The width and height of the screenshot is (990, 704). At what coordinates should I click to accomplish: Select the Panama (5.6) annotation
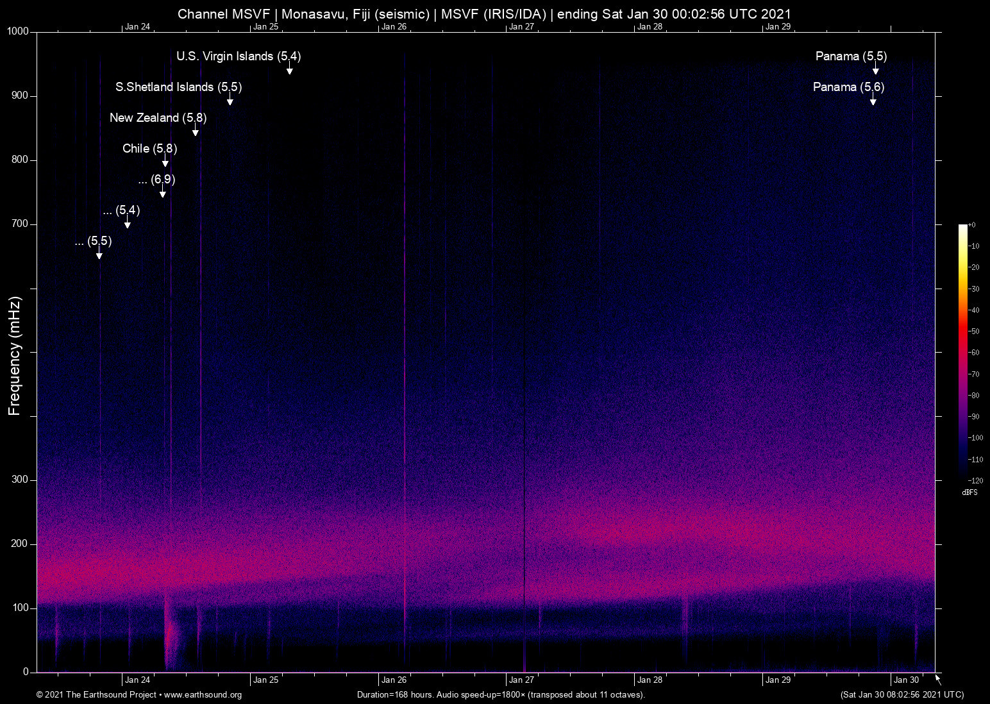click(849, 87)
